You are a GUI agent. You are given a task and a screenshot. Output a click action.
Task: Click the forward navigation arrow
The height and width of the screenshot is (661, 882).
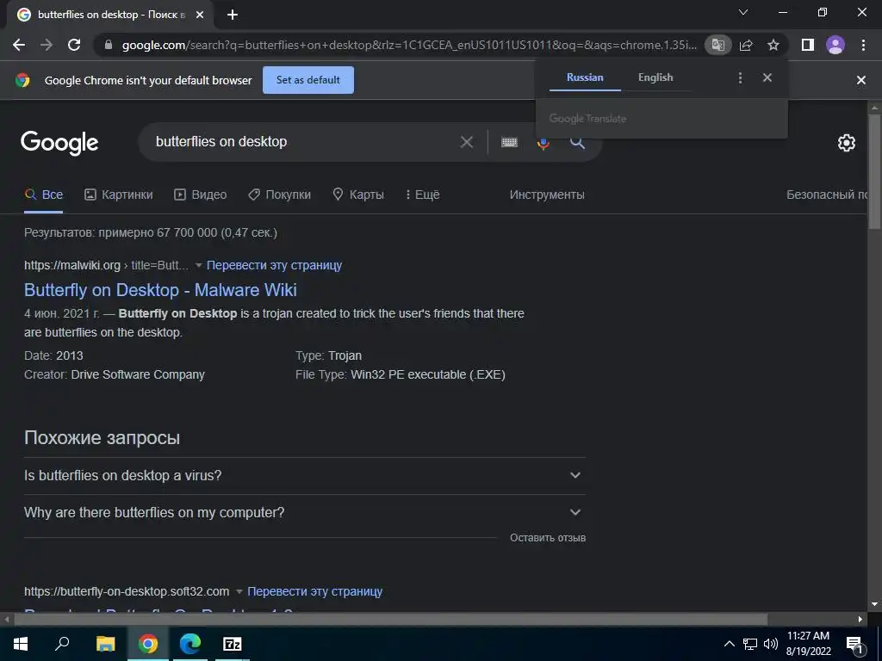(x=47, y=45)
